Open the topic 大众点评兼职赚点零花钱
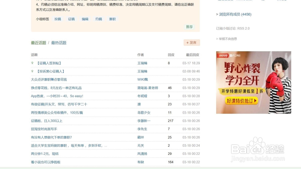Image resolution: width=301 pixels, height=169 pixels. 49,80
